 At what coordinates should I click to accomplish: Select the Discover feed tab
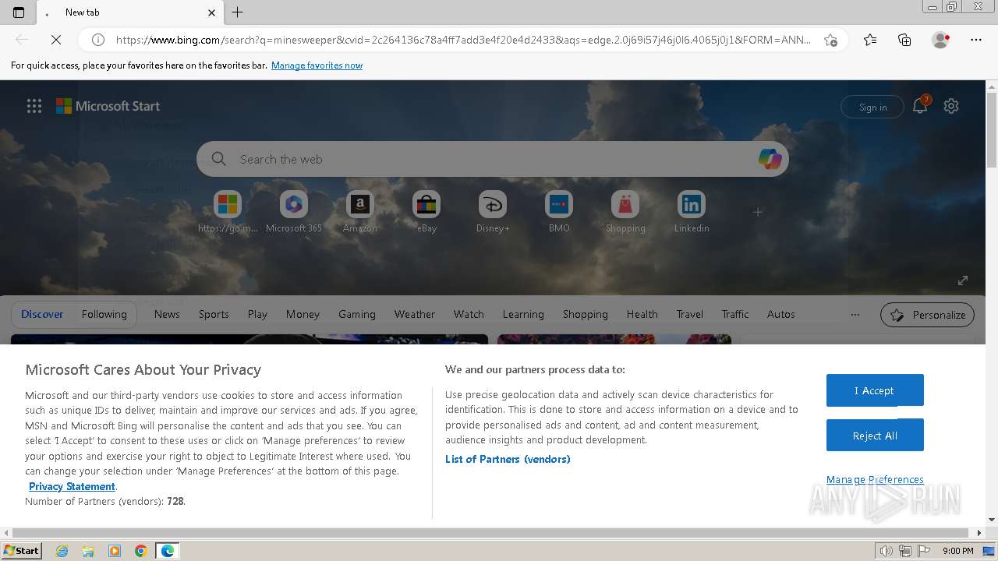pos(42,314)
